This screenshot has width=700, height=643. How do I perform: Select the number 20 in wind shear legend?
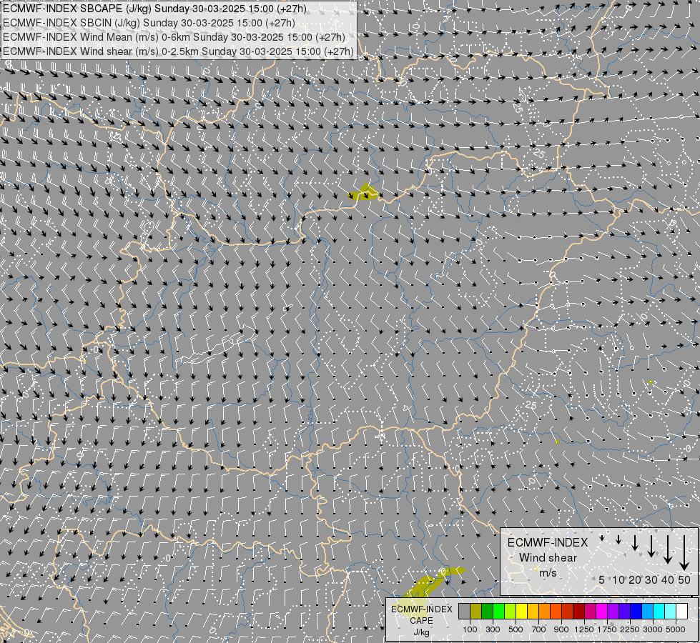click(x=635, y=579)
